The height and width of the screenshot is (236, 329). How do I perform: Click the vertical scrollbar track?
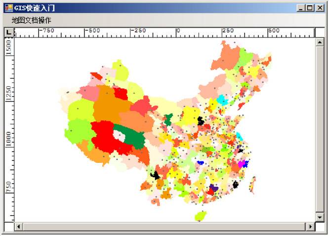(320, 130)
